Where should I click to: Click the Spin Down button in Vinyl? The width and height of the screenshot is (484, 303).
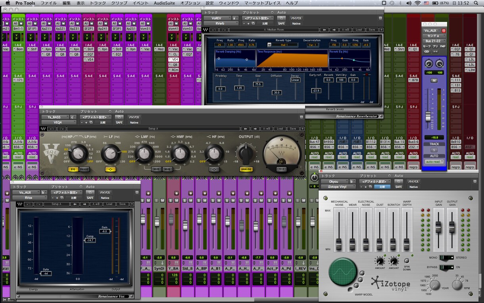click(407, 261)
